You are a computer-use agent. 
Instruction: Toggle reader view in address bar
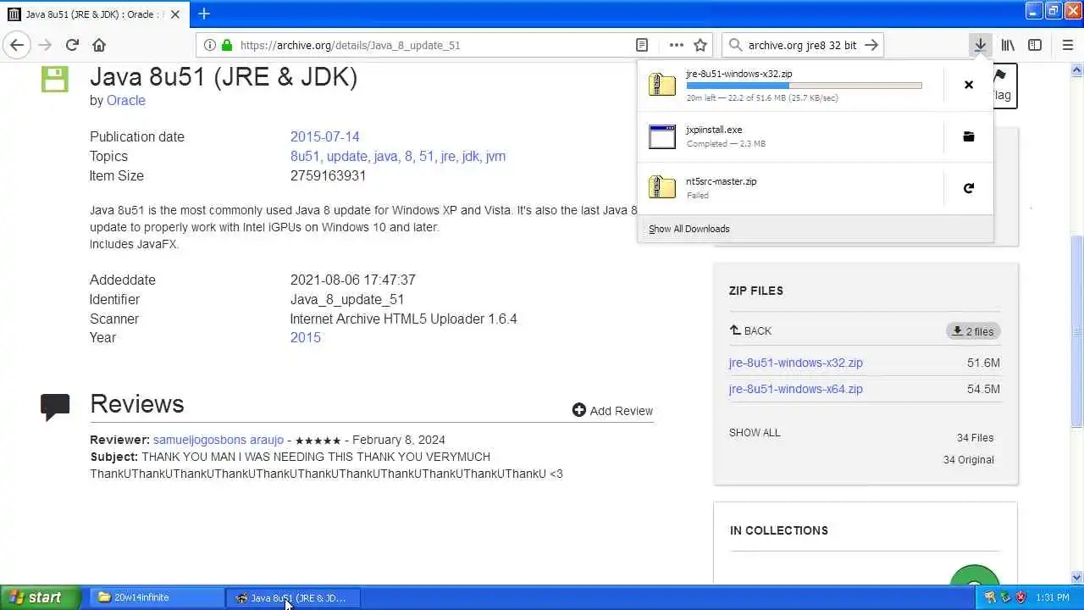[x=642, y=45]
